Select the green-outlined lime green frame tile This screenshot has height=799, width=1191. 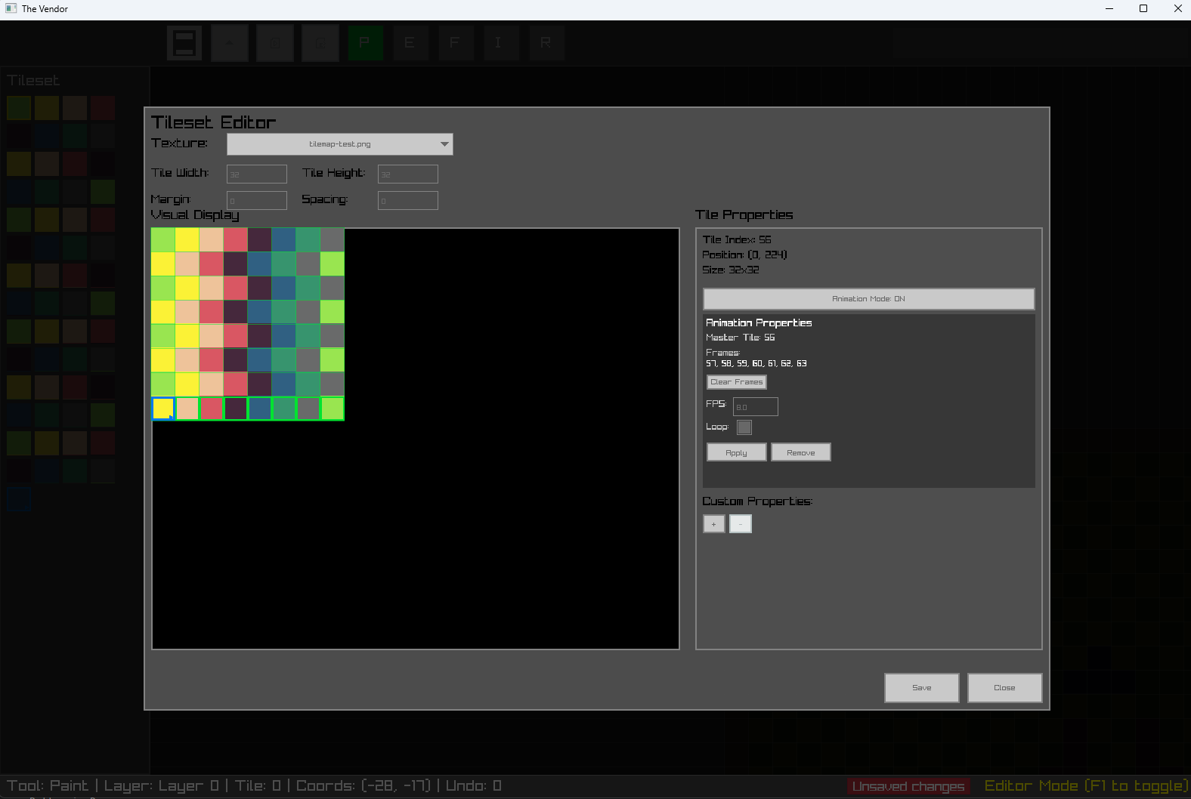point(333,409)
